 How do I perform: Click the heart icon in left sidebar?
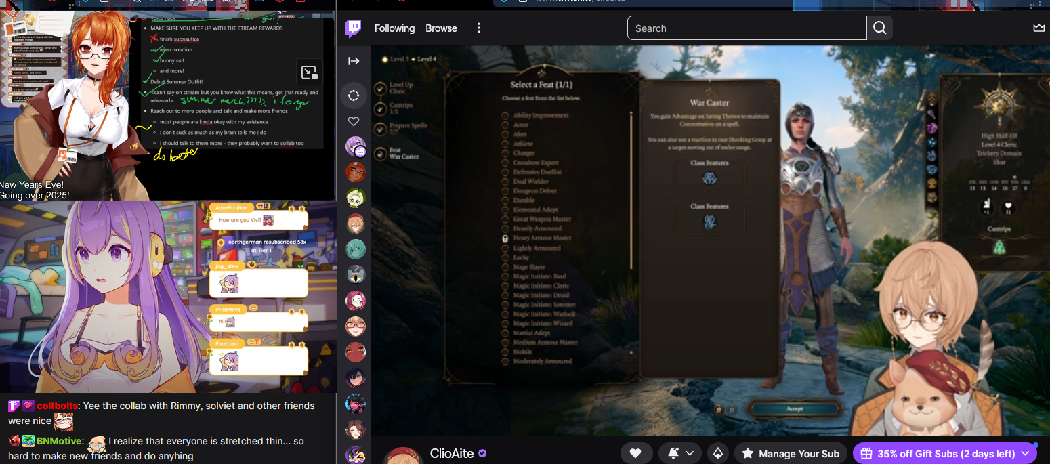(x=354, y=121)
